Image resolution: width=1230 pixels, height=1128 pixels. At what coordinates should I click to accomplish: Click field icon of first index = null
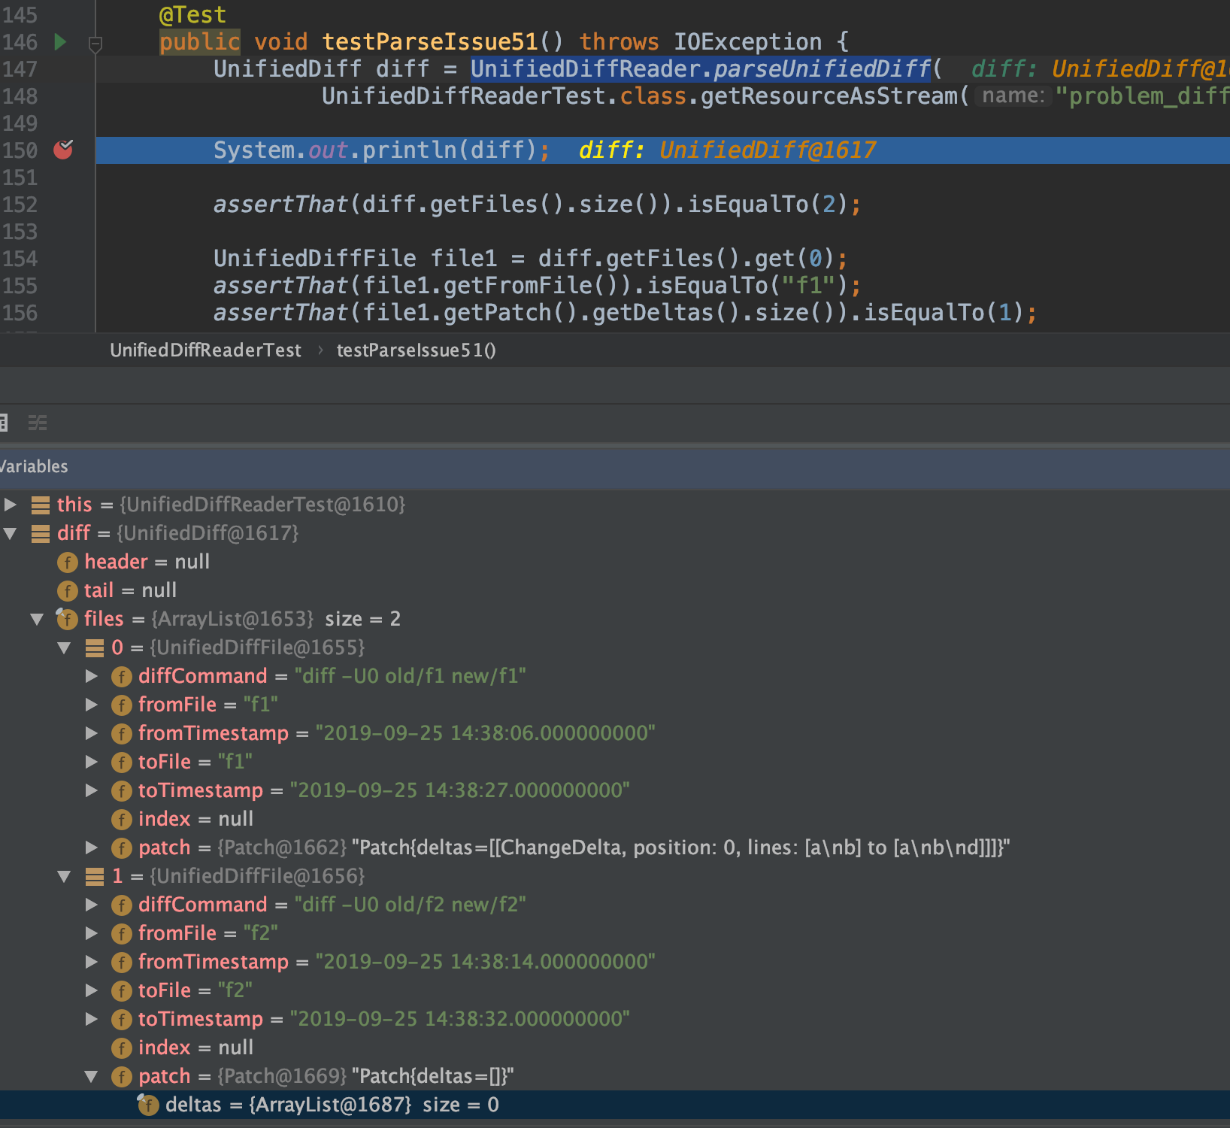point(122,819)
